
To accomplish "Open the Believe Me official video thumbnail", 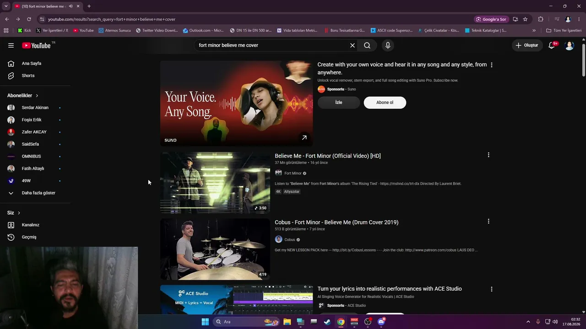I will point(215,183).
